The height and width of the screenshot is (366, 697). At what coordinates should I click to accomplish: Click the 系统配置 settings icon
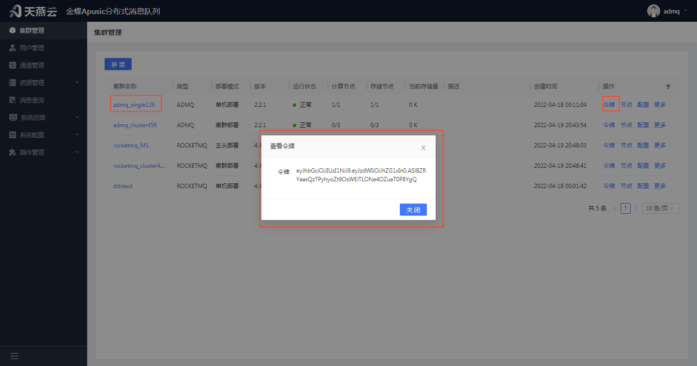click(13, 135)
